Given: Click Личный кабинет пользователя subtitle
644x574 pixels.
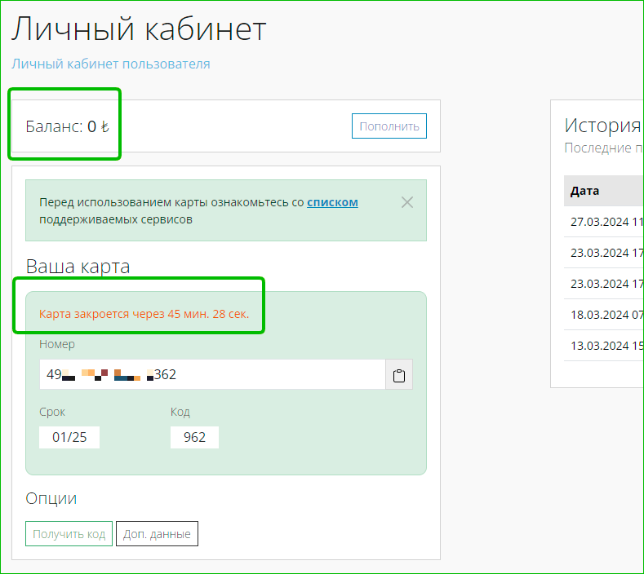Looking at the screenshot, I should tap(111, 64).
